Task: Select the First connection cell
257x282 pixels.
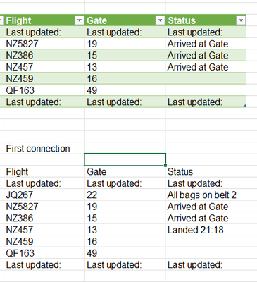Action: point(44,148)
